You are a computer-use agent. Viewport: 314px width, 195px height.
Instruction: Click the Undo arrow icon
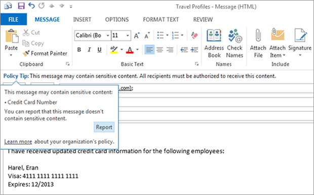point(31,6)
